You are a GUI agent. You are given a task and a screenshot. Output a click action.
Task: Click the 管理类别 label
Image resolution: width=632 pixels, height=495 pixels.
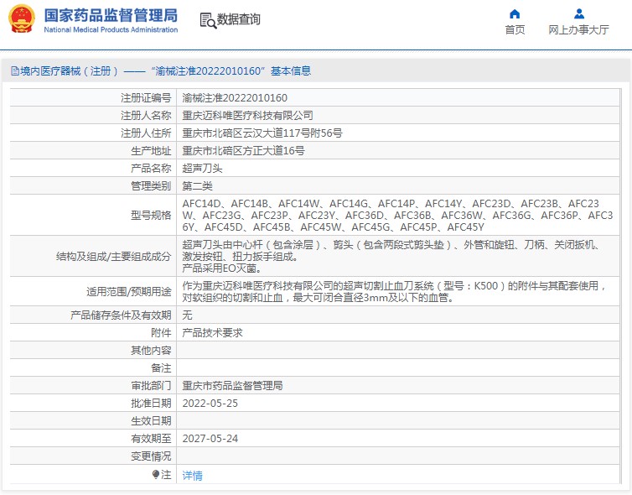pos(151,186)
